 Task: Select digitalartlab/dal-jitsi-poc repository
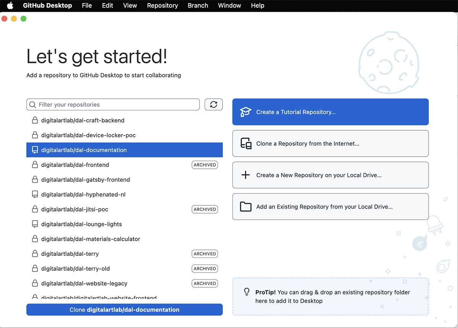[x=124, y=210]
